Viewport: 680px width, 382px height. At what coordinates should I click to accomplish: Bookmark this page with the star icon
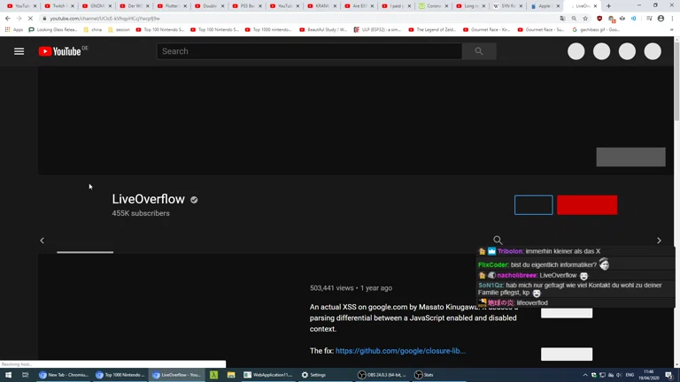tap(585, 19)
